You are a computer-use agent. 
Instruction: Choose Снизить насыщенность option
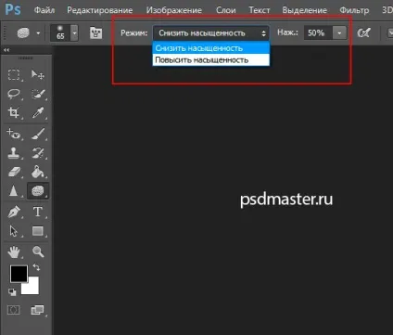(211, 48)
